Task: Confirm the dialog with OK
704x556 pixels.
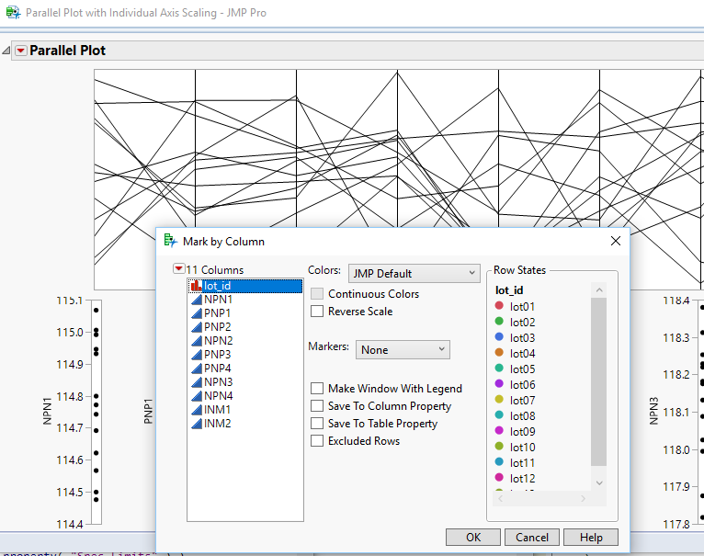Action: [473, 537]
